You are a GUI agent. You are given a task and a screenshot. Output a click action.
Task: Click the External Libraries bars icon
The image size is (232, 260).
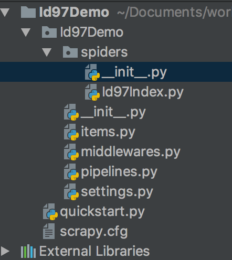coord(28,251)
